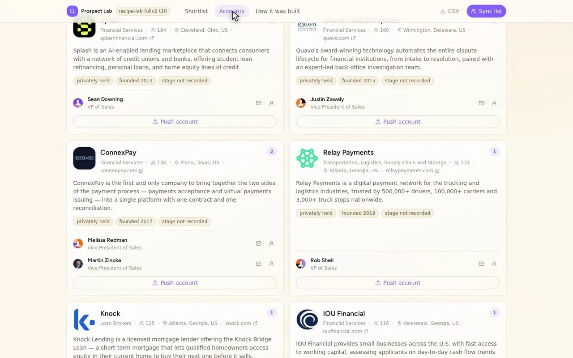Click the contact count badge on ConnexPay
This screenshot has height=358, width=573.
271,152
